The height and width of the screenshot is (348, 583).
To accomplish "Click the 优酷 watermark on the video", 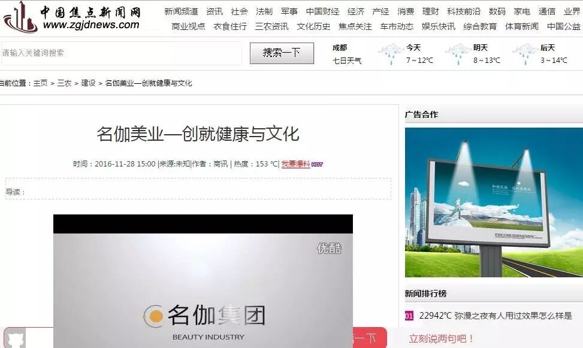I will 329,249.
